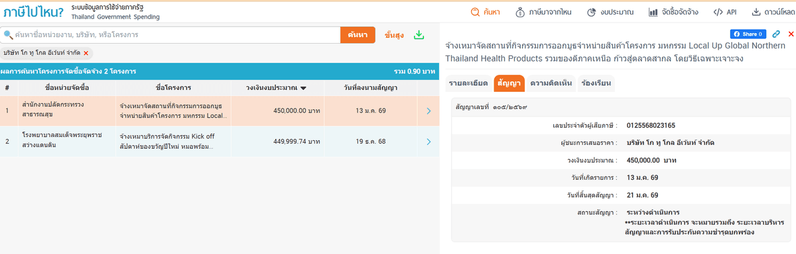Click the 450,000.00 บาท amount in row 1

pos(297,111)
